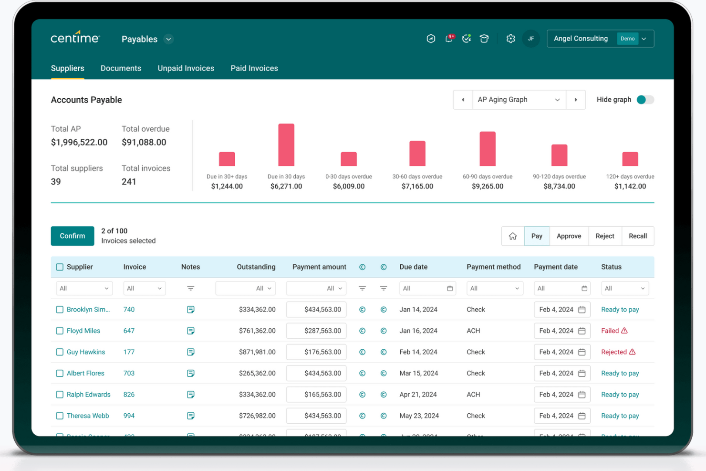
Task: Open Outstanding filter dropdown
Action: (246, 288)
